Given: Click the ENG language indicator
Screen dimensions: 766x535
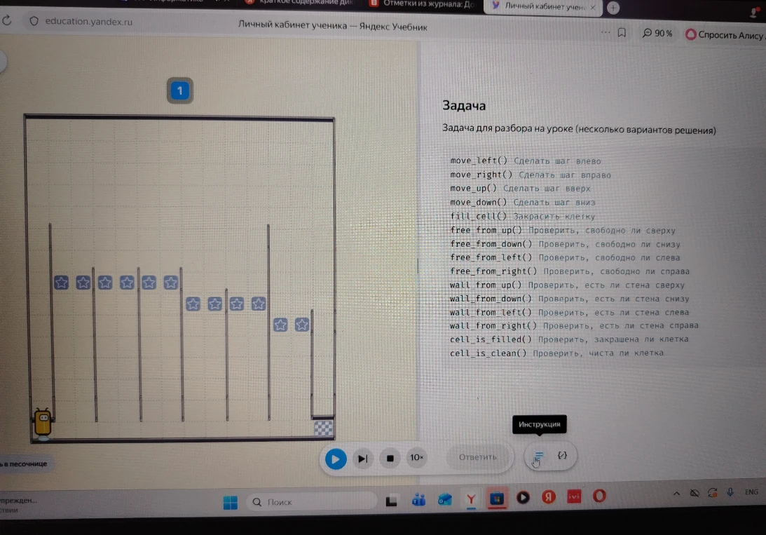Looking at the screenshot, I should click(x=751, y=492).
